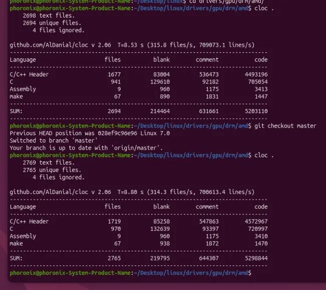Click the "Switched to branch 'master'" line

click(x=53, y=140)
